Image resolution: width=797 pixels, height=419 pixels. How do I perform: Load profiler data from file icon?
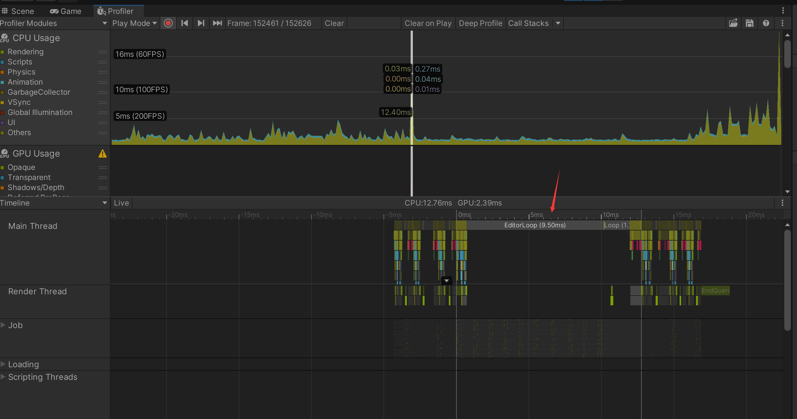[733, 23]
